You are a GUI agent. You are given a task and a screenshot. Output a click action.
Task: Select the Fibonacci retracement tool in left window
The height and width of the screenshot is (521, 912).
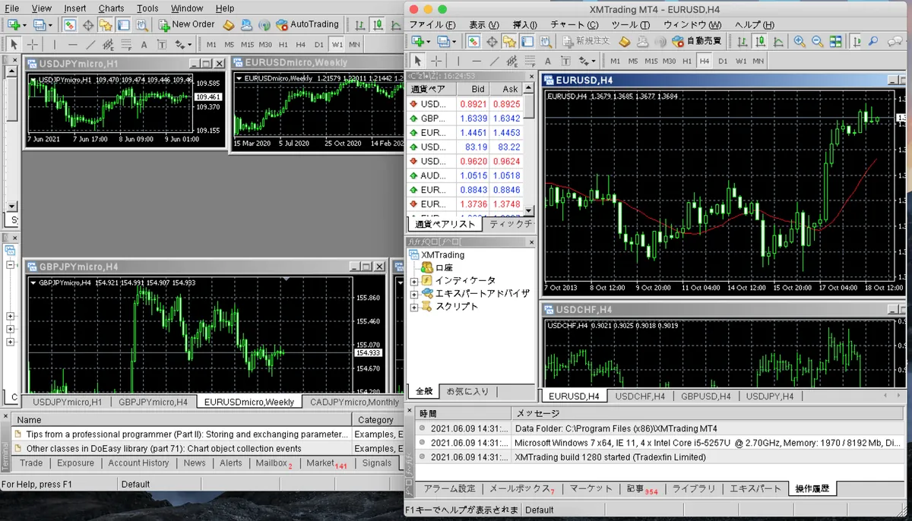(126, 44)
